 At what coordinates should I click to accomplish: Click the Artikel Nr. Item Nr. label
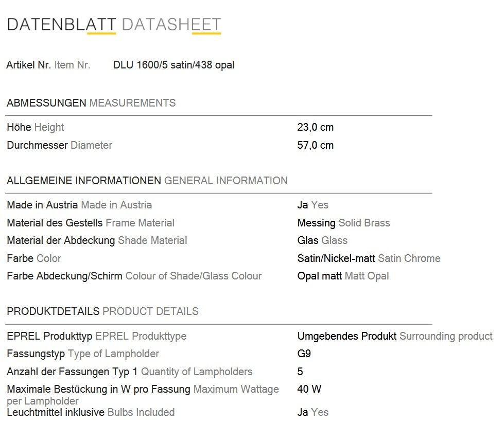point(48,65)
